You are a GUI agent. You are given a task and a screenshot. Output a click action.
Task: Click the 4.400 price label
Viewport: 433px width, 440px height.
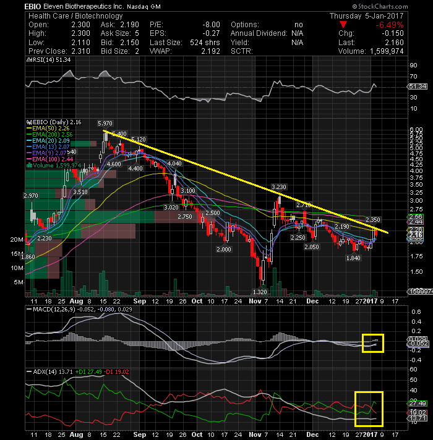(x=135, y=169)
